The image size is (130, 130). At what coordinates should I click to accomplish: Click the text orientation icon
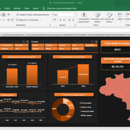tap(9, 15)
